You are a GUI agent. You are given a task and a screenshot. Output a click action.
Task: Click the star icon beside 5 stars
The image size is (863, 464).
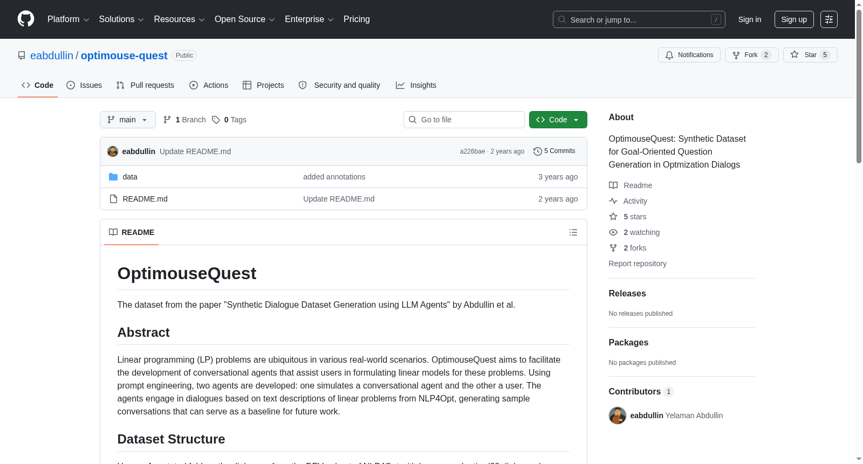(613, 217)
